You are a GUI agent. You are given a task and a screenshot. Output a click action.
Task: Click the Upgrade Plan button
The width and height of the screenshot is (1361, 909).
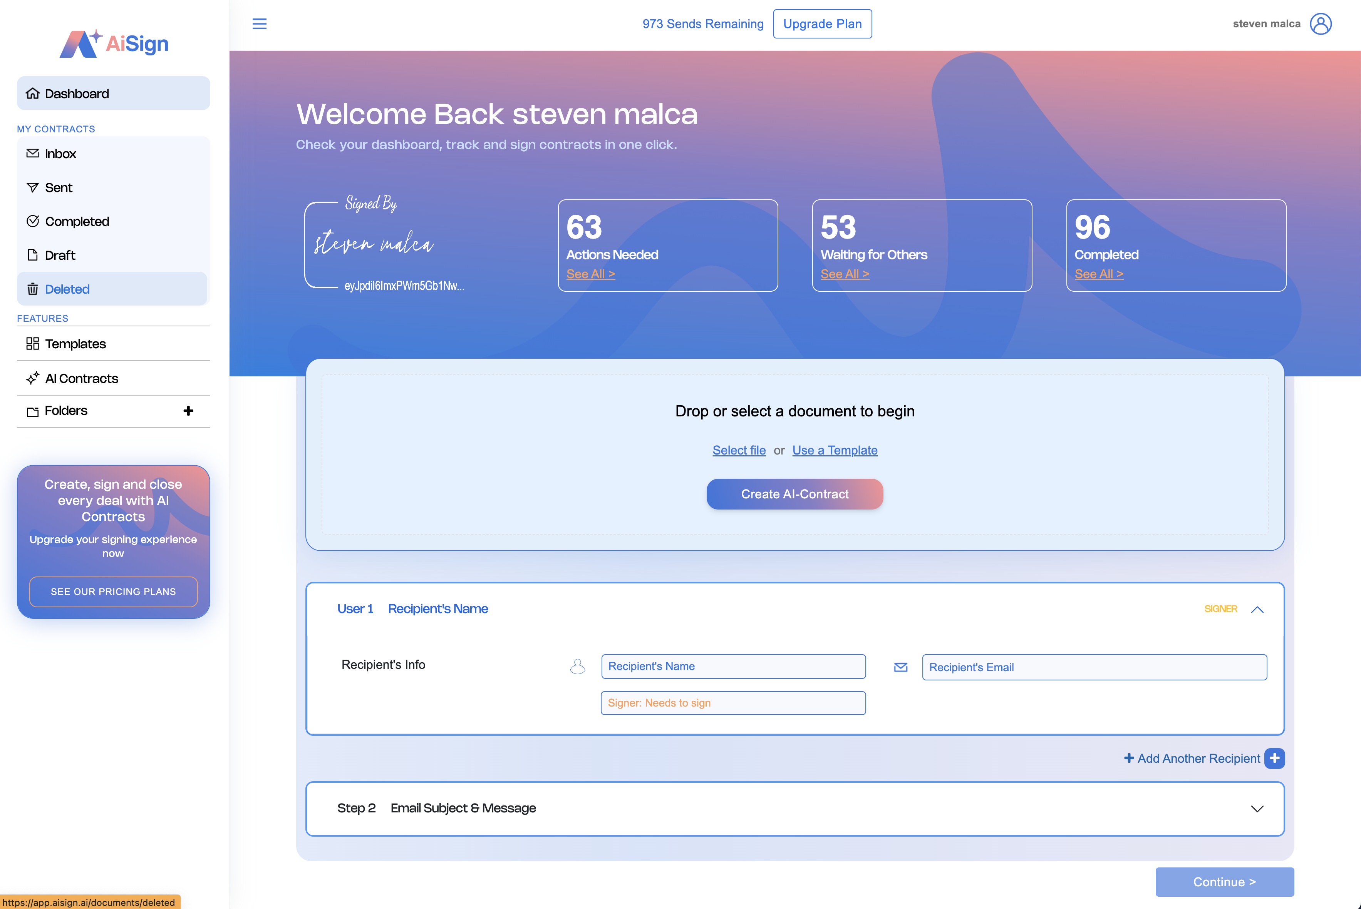click(822, 24)
